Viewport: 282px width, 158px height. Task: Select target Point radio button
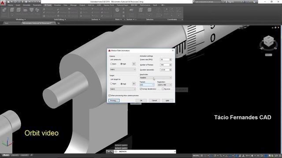click(x=111, y=84)
